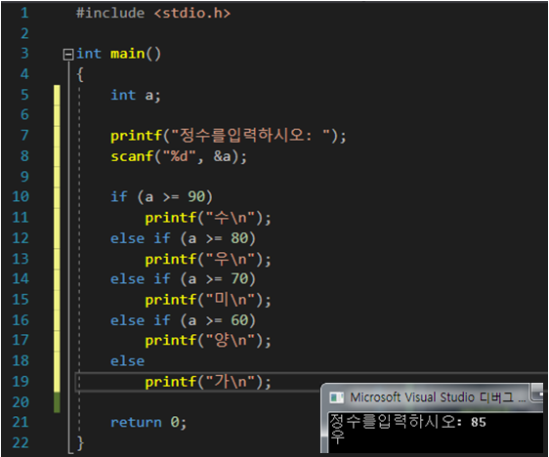Click the 'if (a >= 90)' condition
The image size is (549, 457).
(x=161, y=197)
